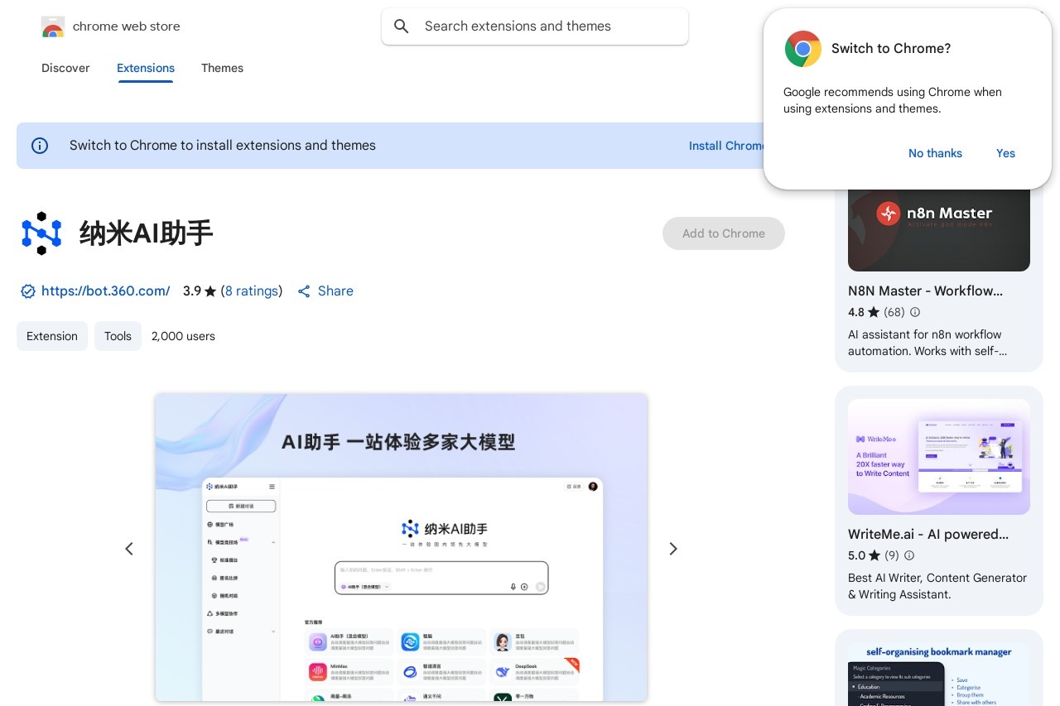Viewport: 1060px width, 706px height.
Task: Click the star icon beside the 3.9 rating
Action: (210, 291)
